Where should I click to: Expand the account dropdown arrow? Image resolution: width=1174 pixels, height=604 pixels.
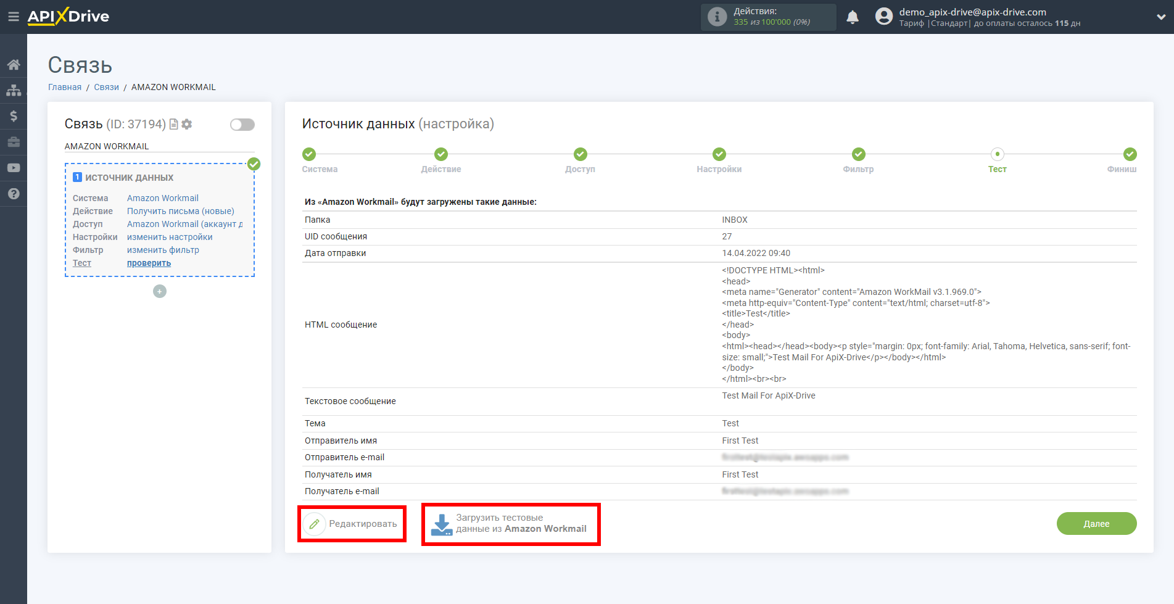tap(1160, 17)
